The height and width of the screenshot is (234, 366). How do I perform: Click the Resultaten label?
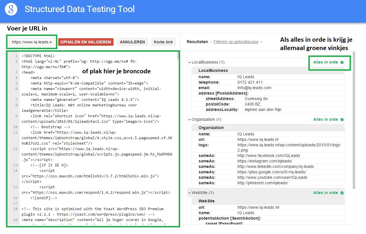197,42
